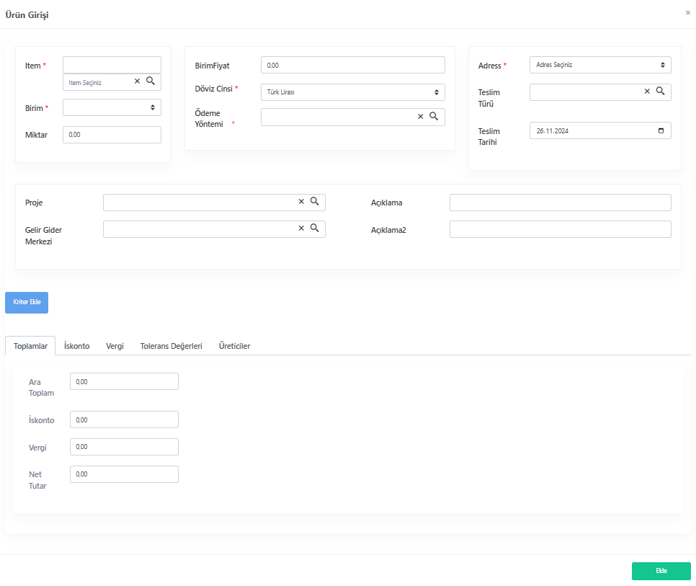Image resolution: width=696 pixels, height=586 pixels.
Task: Open the Döviz Cinsi currency dropdown
Action: [353, 92]
